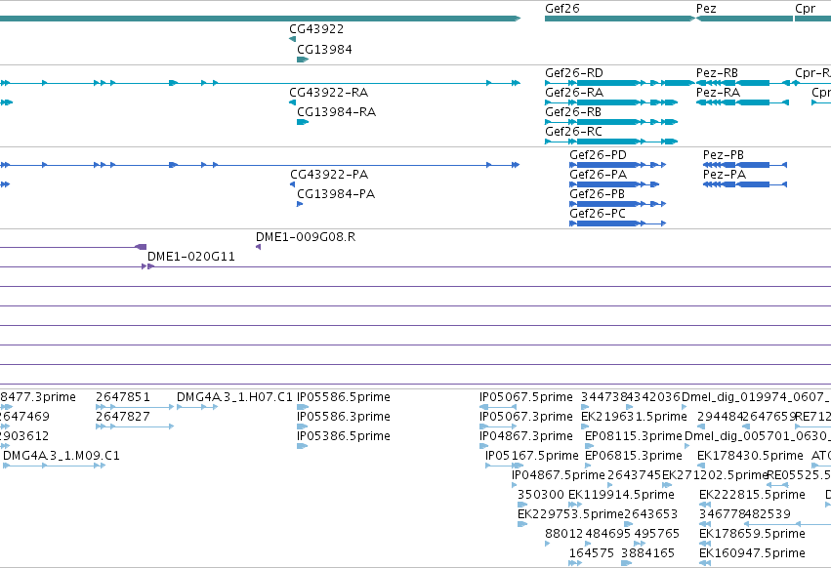This screenshot has height=568, width=831.
Task: Click the IP05386.5prime feature
Action: tap(302, 446)
